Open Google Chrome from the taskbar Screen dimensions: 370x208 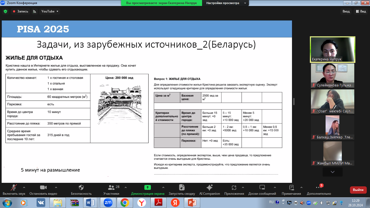click(125, 203)
